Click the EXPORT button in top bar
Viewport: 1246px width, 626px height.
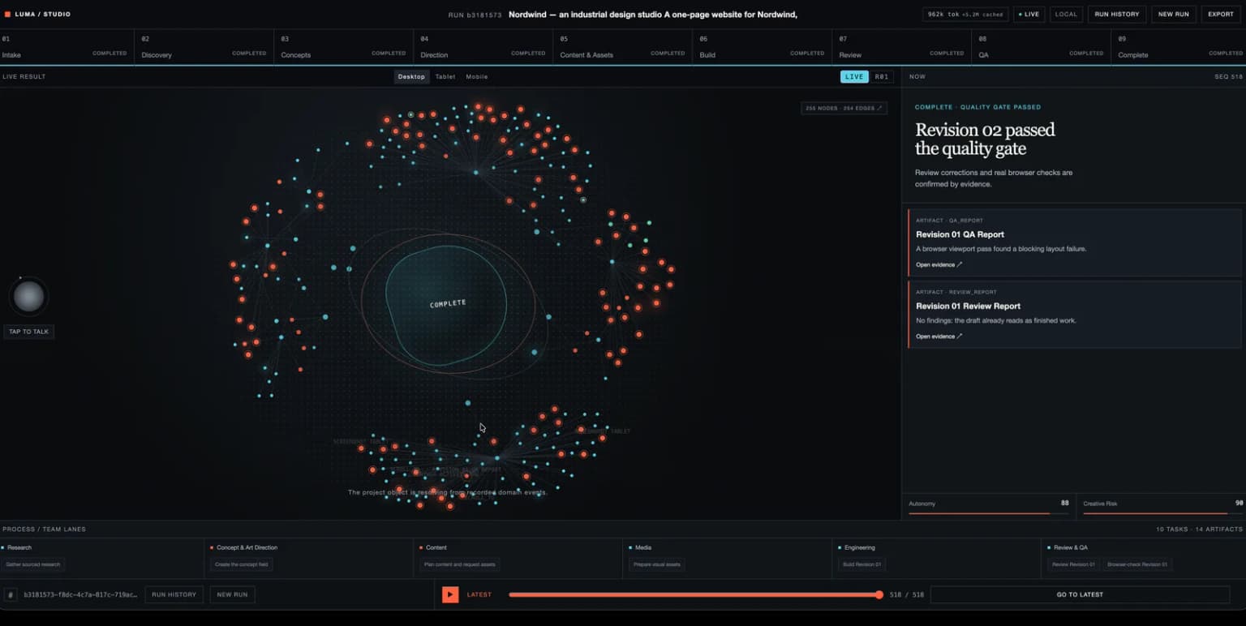[1221, 14]
